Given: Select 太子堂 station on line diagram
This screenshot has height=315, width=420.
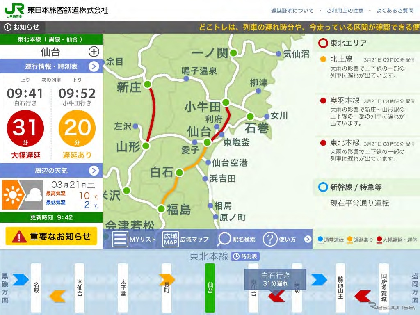Looking at the screenshot, I should pyautogui.click(x=123, y=288).
